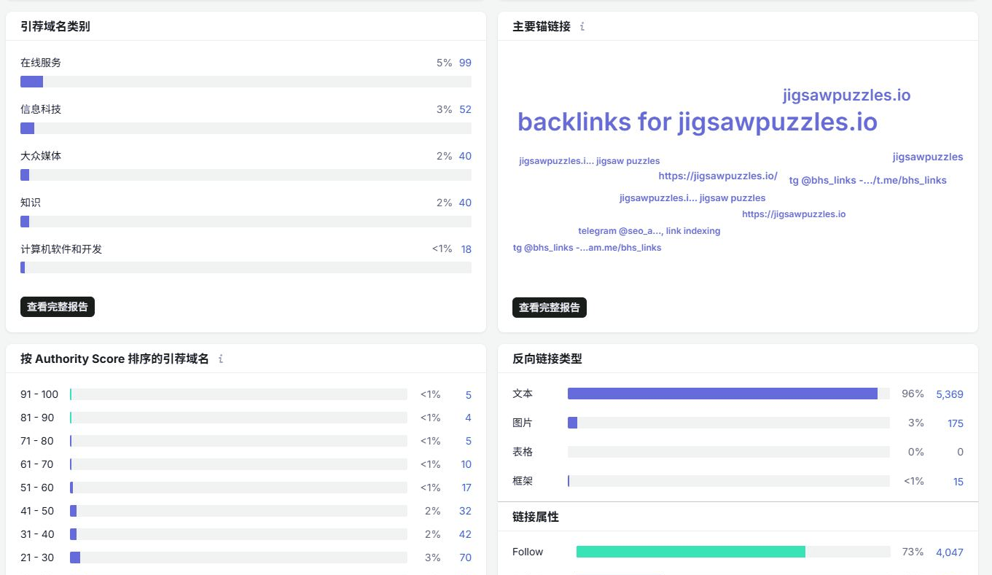Click 'backlinks for jigsawpuzzles.io' anchor text
Screen dimensions: 992x575
click(x=698, y=122)
